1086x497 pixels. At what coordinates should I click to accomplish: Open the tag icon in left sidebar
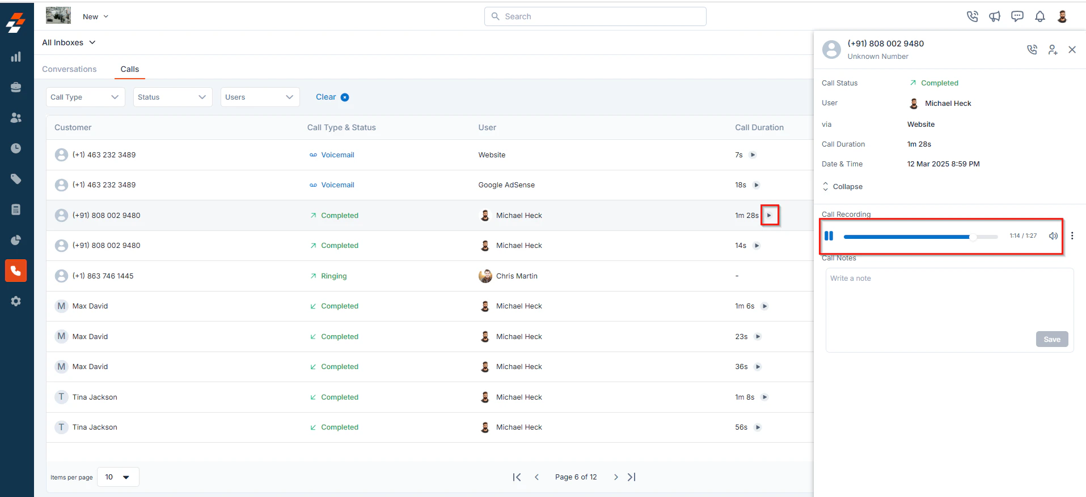click(x=16, y=179)
